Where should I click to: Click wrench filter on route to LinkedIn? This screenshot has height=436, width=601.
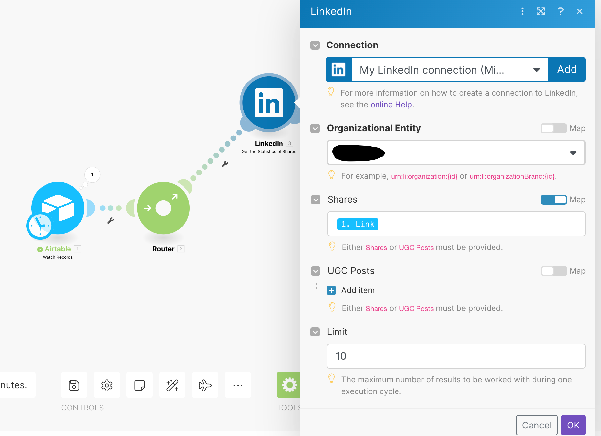(225, 164)
